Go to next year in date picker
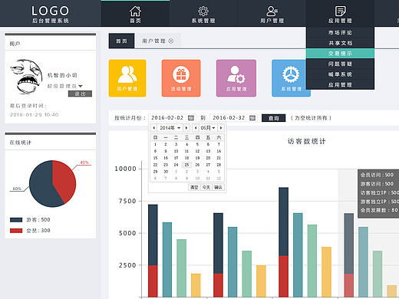This screenshot has width=399, height=299. click(186, 128)
